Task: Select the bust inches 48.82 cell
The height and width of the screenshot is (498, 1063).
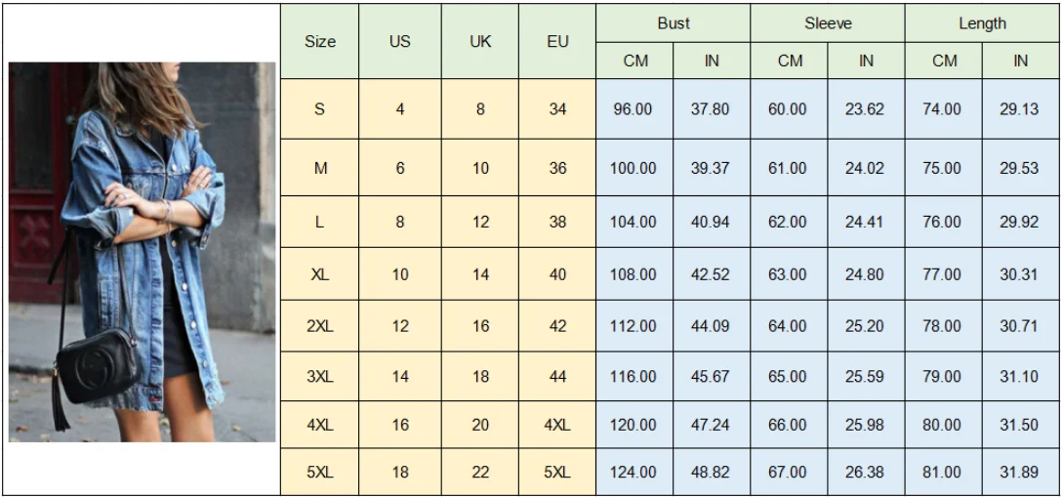Action: click(711, 473)
